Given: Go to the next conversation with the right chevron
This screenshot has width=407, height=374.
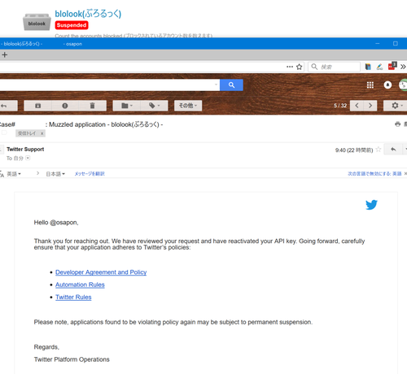Looking at the screenshot, I should pos(370,106).
